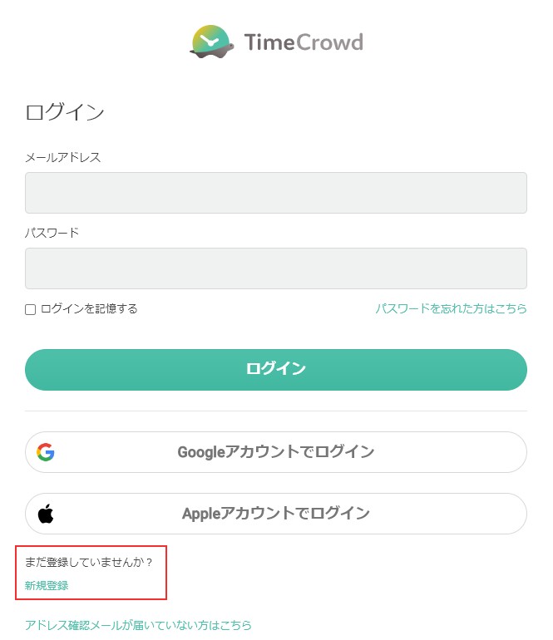
Task: Click the パスワード field label
Action: [x=52, y=233]
